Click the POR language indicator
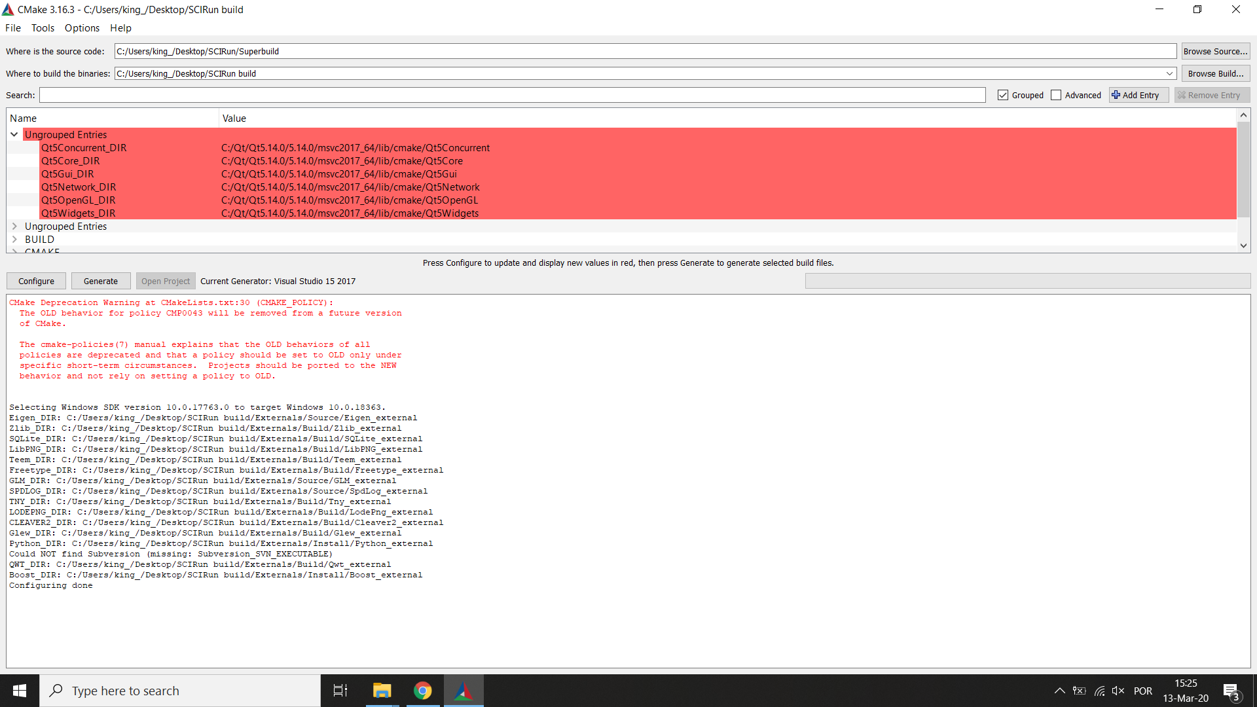Viewport: 1257px width, 707px height. click(1144, 690)
